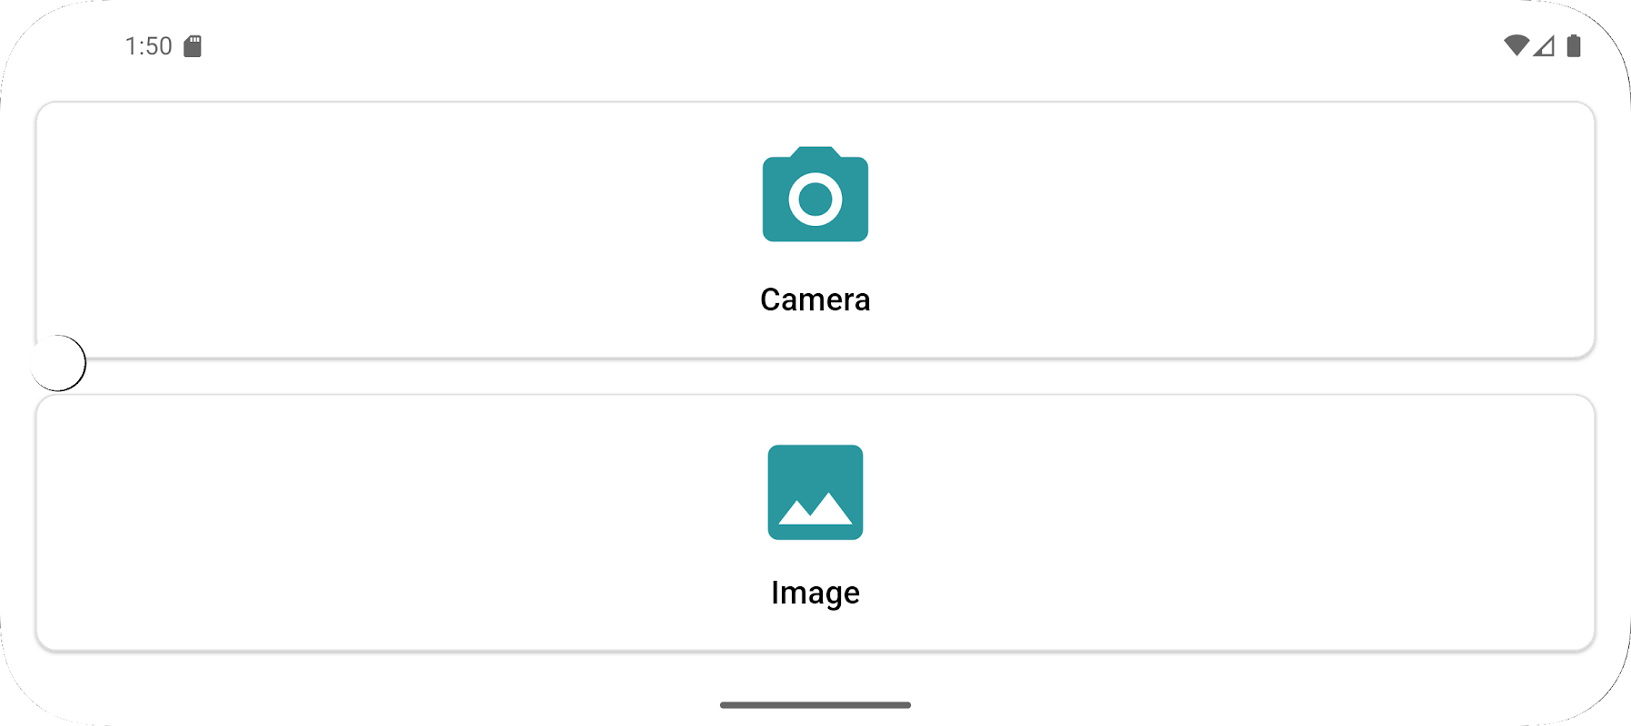1631x726 pixels.
Task: Open the Camera option card
Action: [815, 231]
